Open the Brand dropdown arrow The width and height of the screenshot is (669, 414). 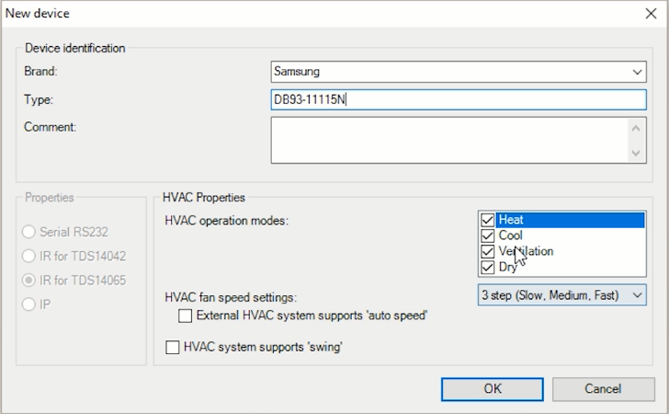(x=637, y=71)
